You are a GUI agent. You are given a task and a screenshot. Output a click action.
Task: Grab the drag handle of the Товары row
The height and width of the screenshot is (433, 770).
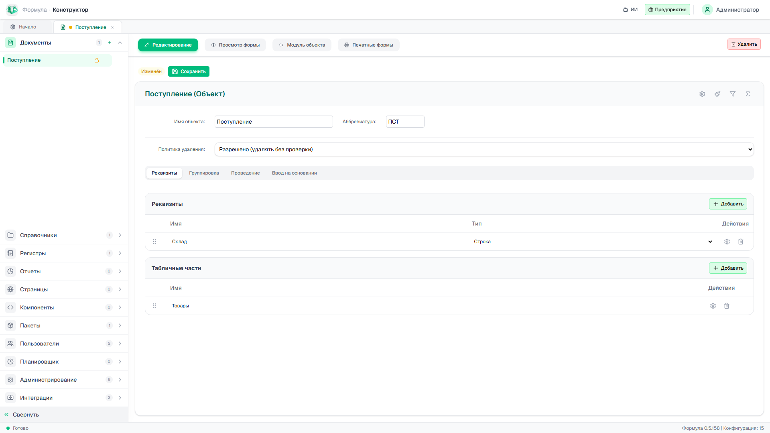click(154, 306)
